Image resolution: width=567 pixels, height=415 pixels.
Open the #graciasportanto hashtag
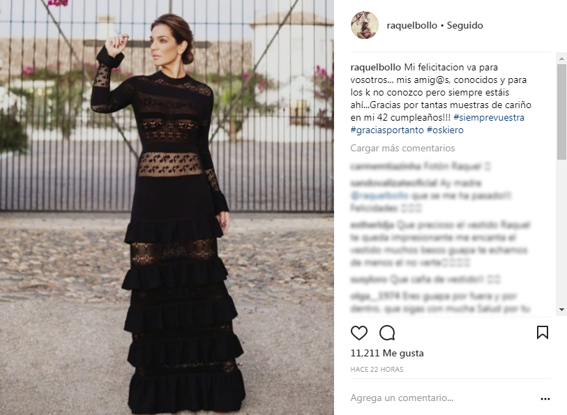click(387, 130)
